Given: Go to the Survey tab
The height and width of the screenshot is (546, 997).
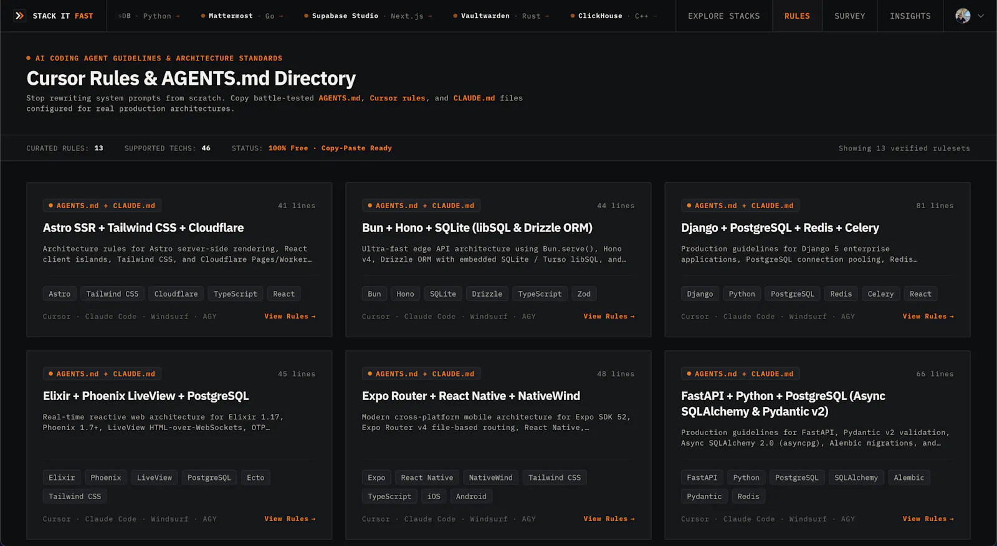Looking at the screenshot, I should [849, 16].
